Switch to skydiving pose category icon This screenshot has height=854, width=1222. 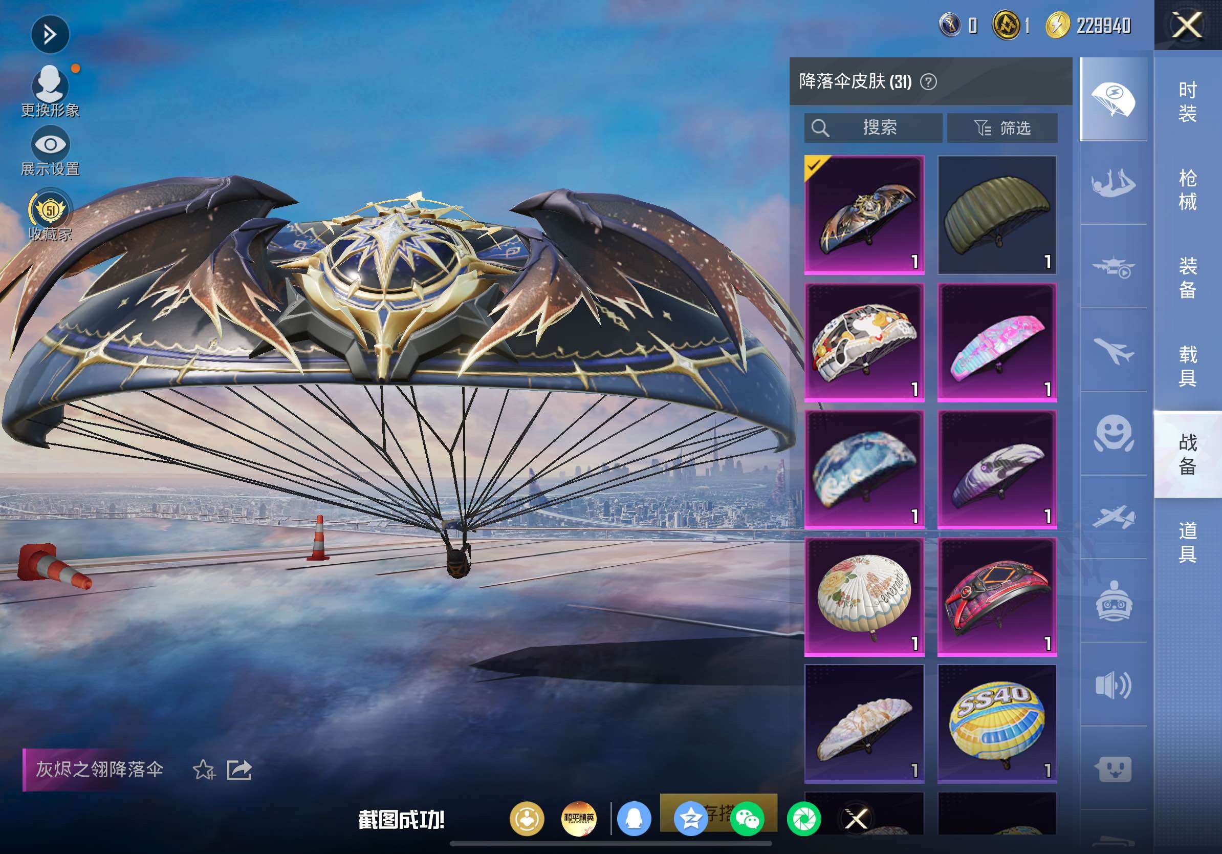[1114, 183]
